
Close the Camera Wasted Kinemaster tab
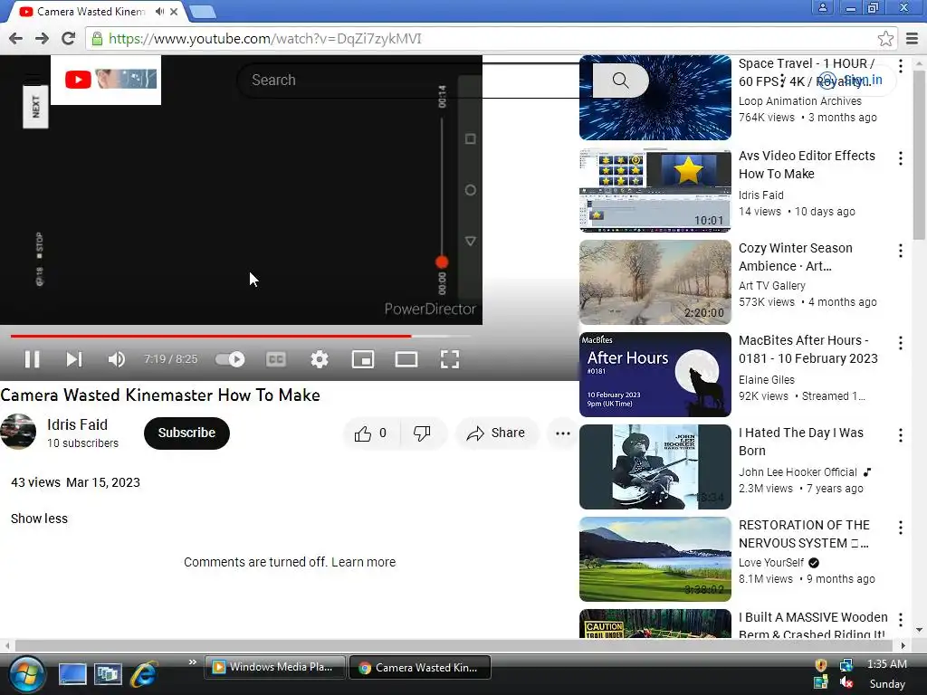click(174, 11)
